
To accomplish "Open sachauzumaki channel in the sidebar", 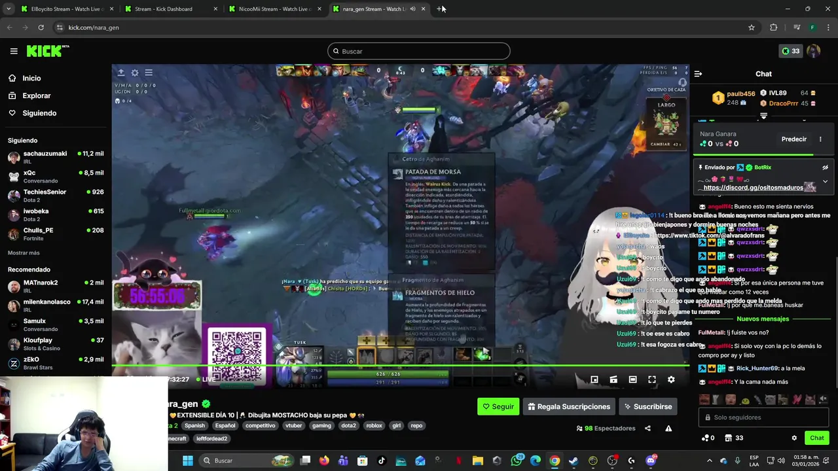I will tap(56, 157).
